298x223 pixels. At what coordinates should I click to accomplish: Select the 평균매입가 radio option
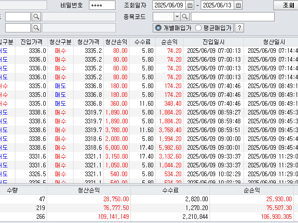[198, 28]
